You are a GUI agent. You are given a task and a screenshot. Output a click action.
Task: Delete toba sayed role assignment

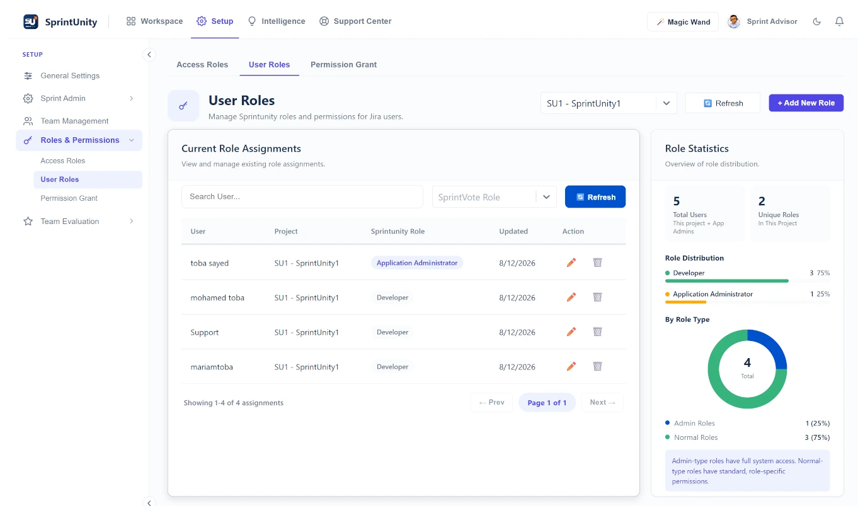click(597, 262)
